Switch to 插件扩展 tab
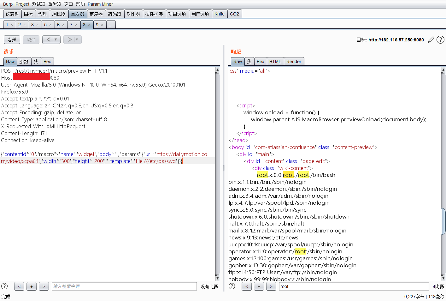The image size is (446, 301). tap(154, 14)
